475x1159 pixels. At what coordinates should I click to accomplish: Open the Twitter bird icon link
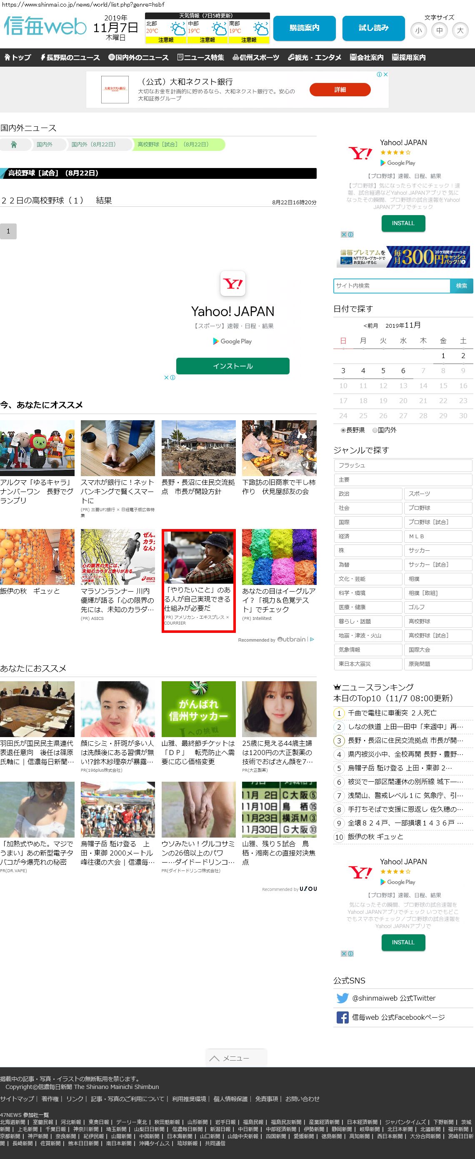click(342, 998)
